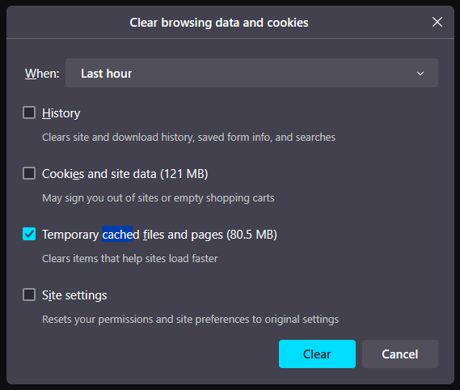Click the Clear browsing data and cookies title
The width and height of the screenshot is (460, 390).
(219, 23)
